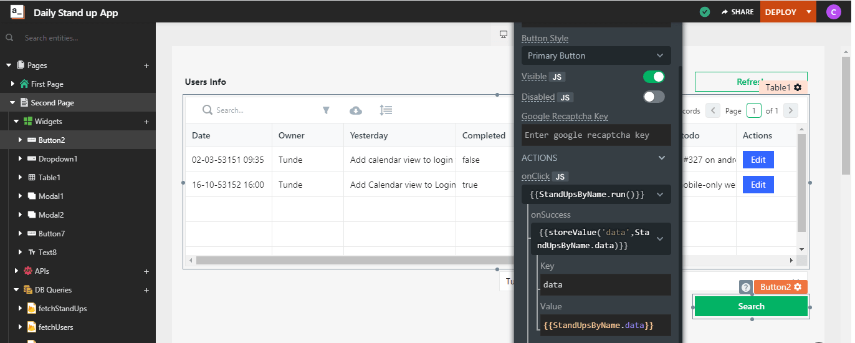Select fetchStandUps query in sidebar
Viewport: 855px width, 343px height.
coord(62,309)
